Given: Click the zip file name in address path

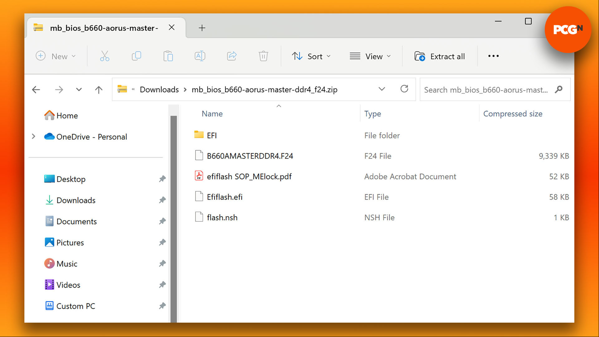Looking at the screenshot, I should coord(264,89).
